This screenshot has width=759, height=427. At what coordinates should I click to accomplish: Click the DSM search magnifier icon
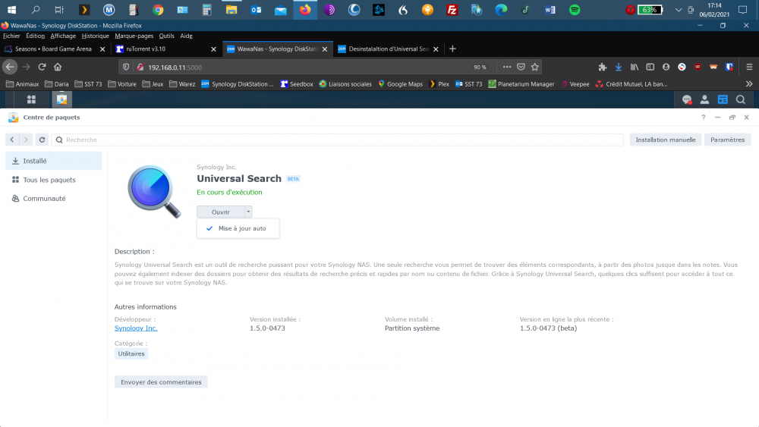741,99
